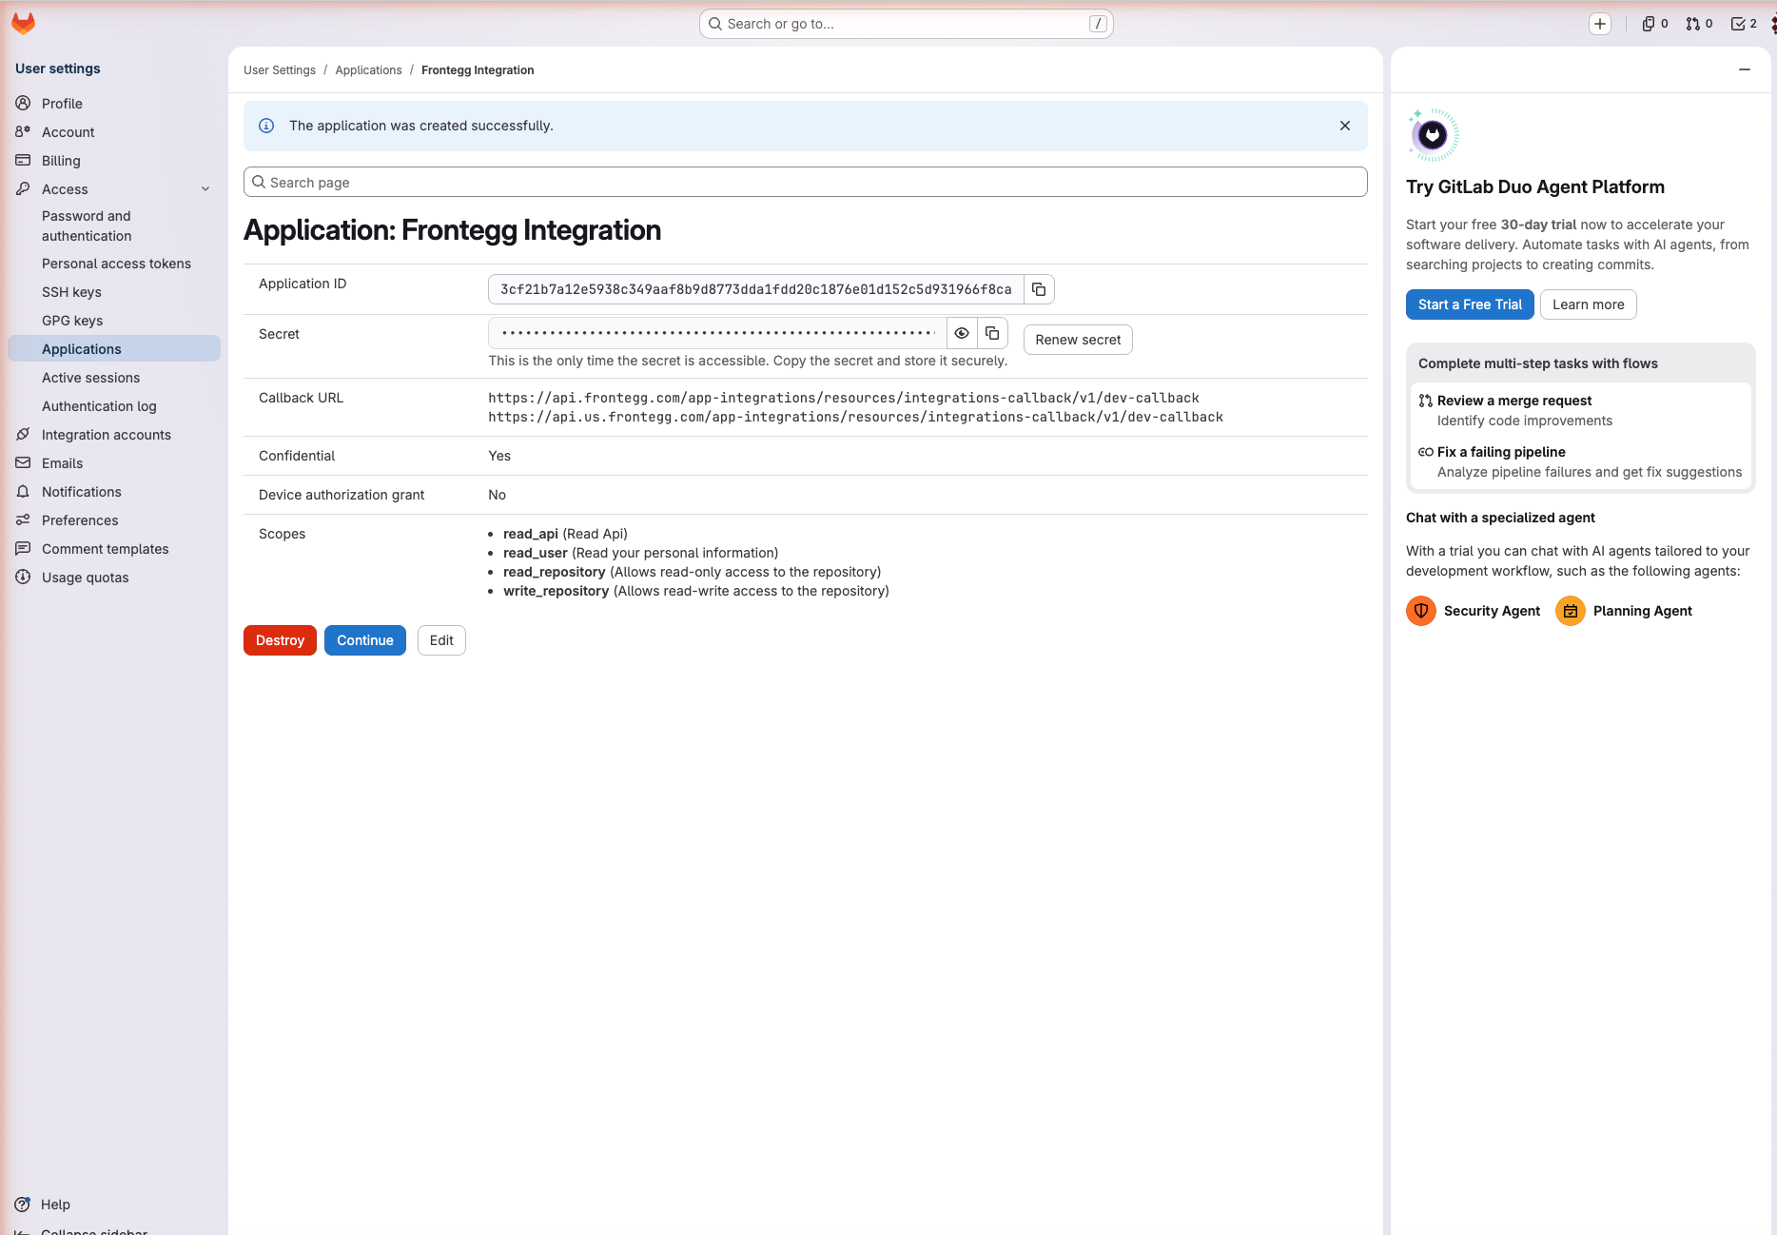Dismiss the application created success alert
1777x1235 pixels.
click(1345, 126)
